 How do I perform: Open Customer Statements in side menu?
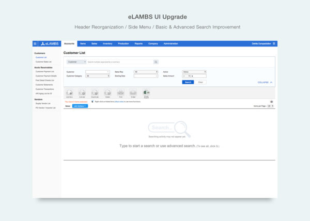click(44, 85)
